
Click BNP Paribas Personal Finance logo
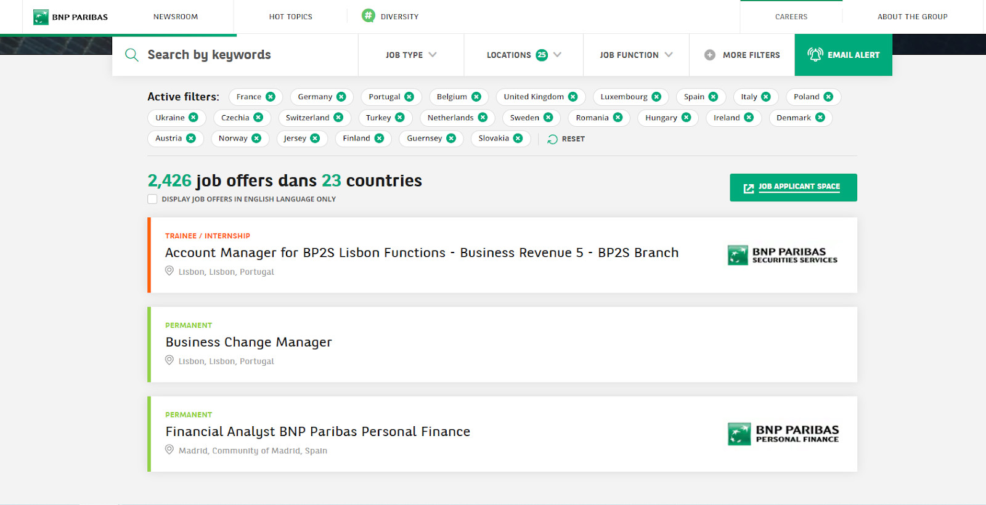click(783, 434)
